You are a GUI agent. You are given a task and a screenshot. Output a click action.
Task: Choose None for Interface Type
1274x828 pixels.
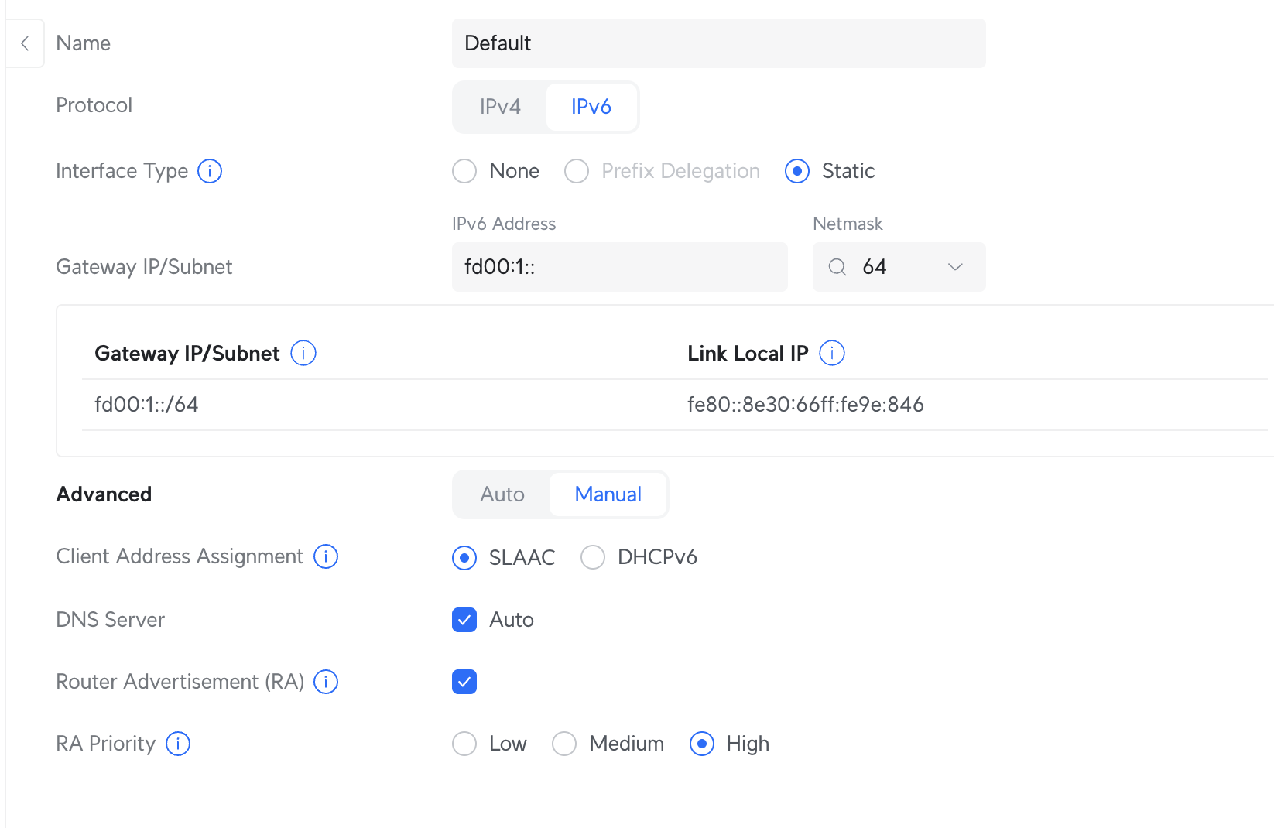(x=464, y=171)
